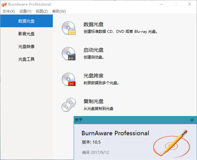Click the BurnAware Professional window title text
The height and width of the screenshot is (160, 197).
tap(30, 4)
